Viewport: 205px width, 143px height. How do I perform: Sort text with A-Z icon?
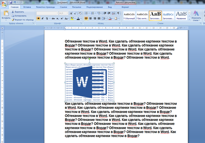[114, 13]
